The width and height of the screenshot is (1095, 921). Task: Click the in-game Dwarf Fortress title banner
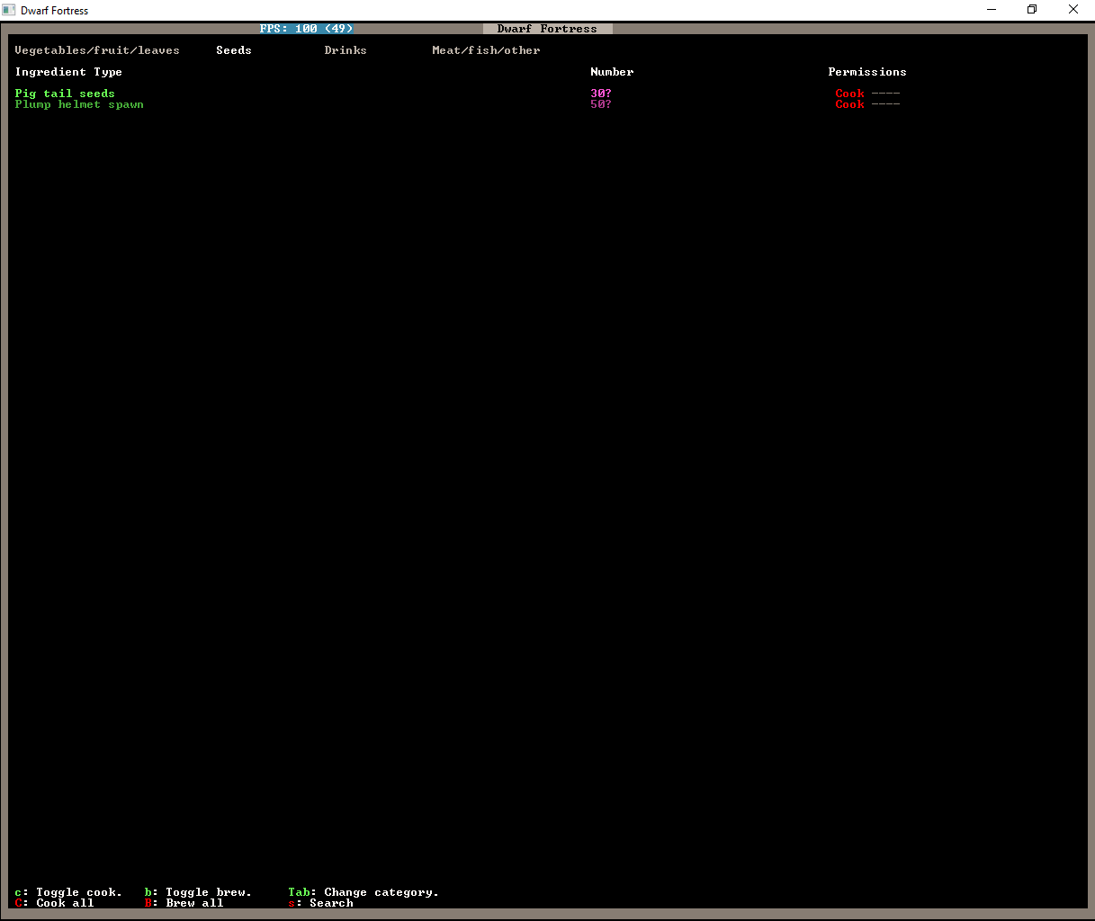point(547,29)
